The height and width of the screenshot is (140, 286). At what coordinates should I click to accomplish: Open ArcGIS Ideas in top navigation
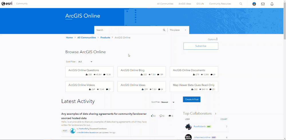(185, 4)
